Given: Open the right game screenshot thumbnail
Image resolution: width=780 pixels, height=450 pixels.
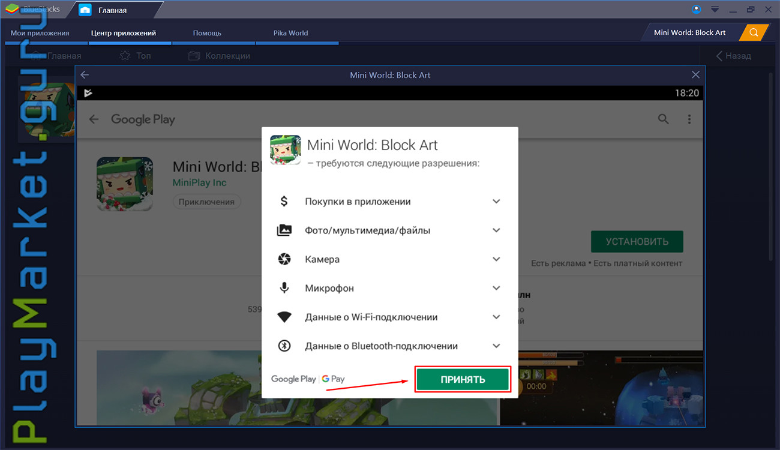Looking at the screenshot, I should coord(601,388).
